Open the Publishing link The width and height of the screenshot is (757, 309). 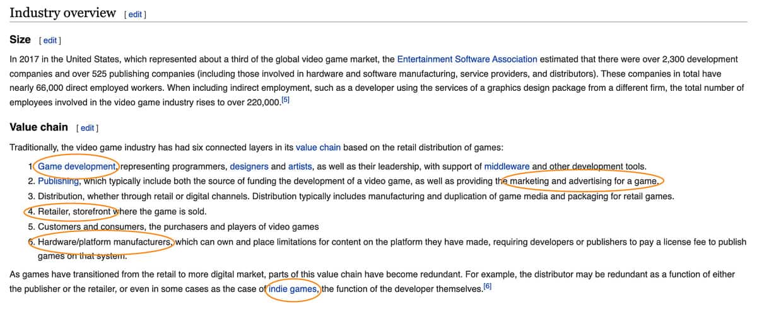59,181
